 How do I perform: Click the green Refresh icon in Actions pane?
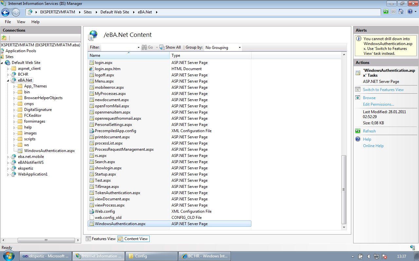click(x=358, y=131)
